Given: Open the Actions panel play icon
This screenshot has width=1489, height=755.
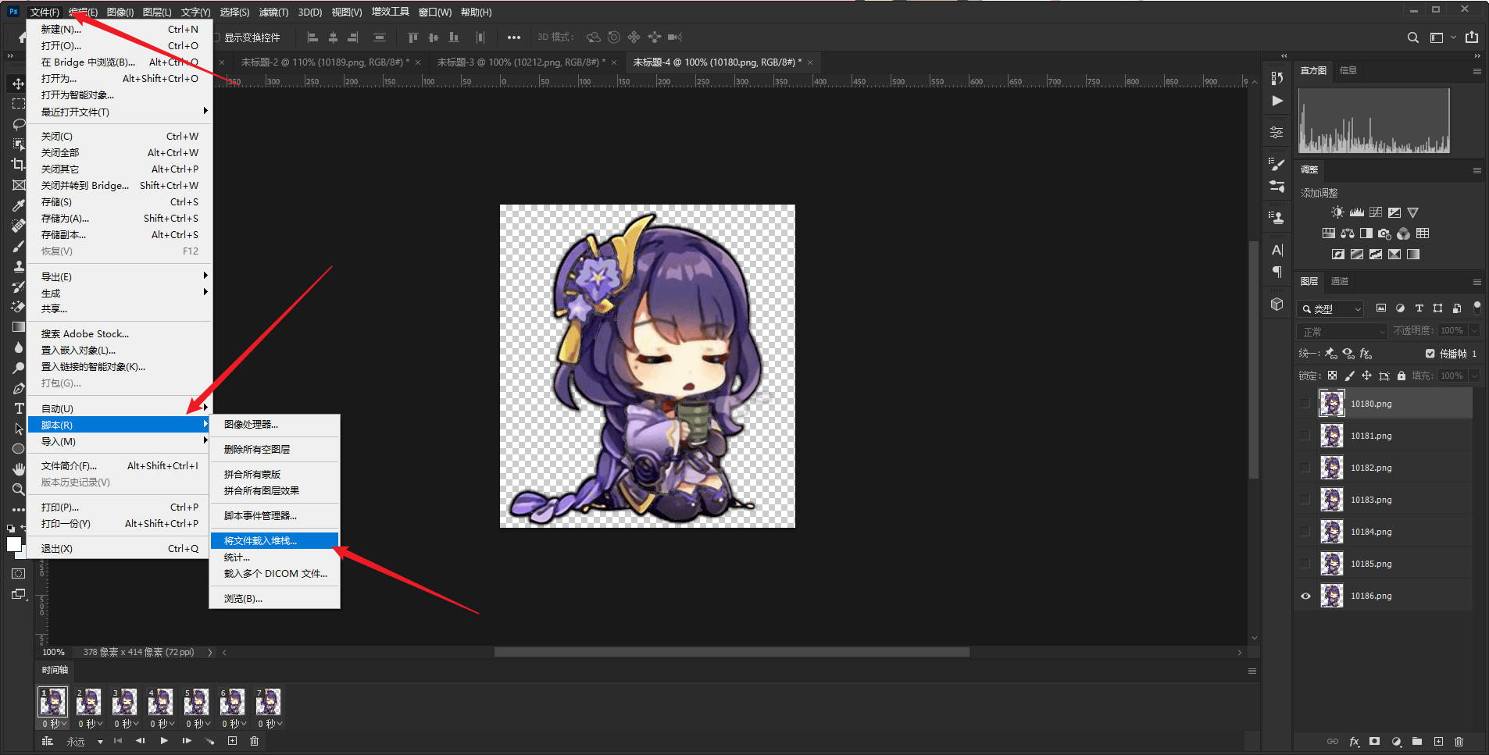Looking at the screenshot, I should pyautogui.click(x=1277, y=101).
